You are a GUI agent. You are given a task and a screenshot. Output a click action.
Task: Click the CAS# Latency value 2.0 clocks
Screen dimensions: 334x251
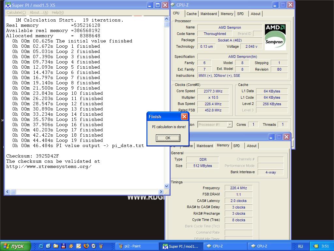point(238,201)
